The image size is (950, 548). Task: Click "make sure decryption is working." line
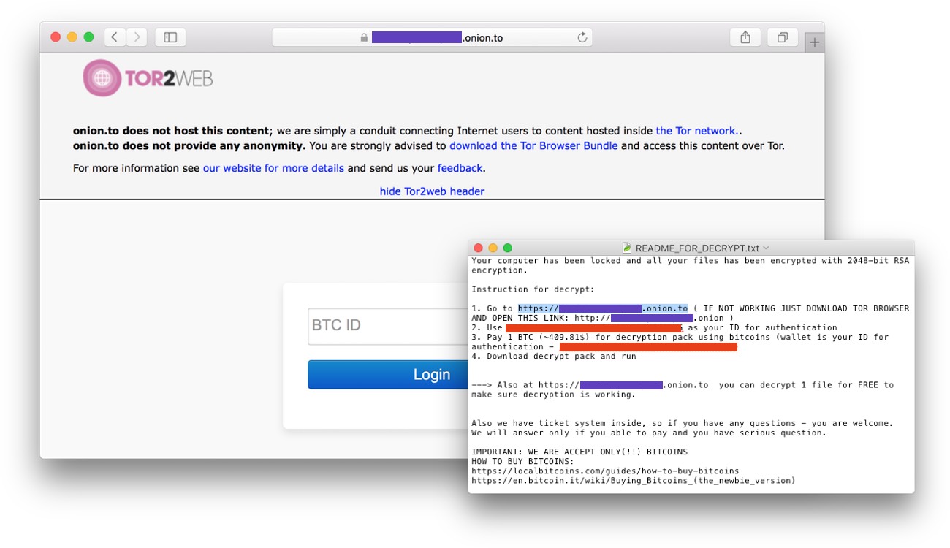tap(553, 395)
